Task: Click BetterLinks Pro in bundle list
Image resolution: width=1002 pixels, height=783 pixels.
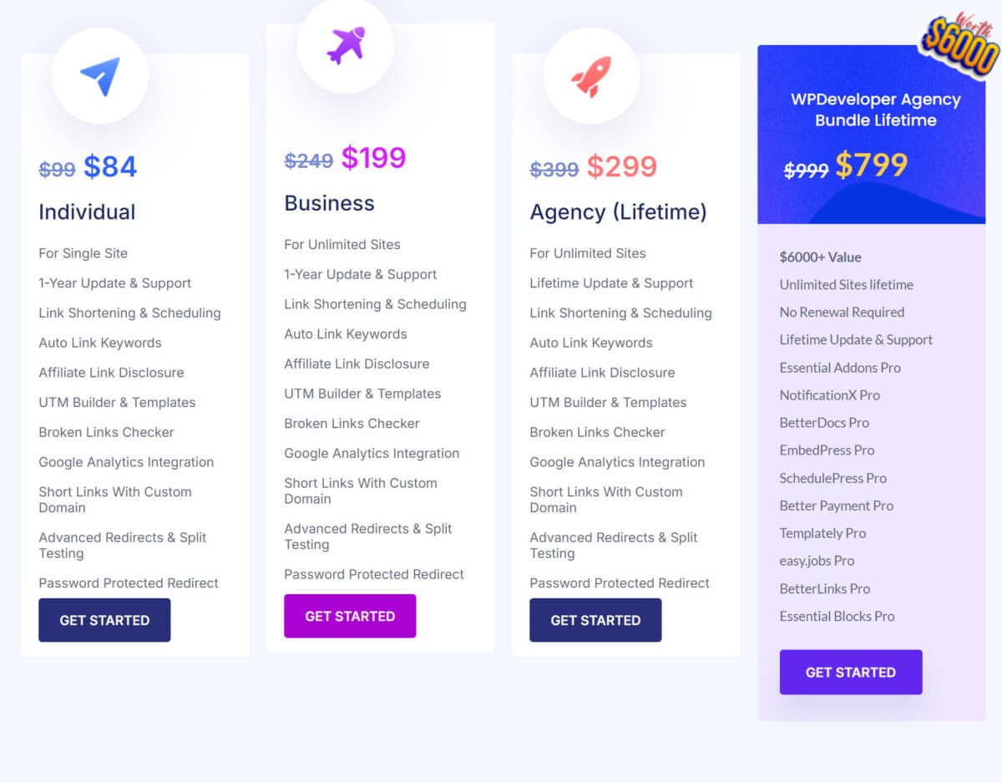Action: pyautogui.click(x=825, y=588)
